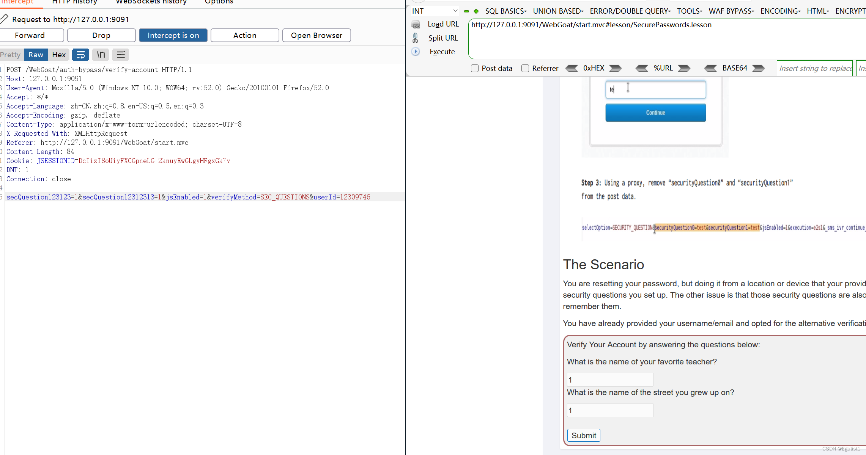The width and height of the screenshot is (866, 455).
Task: Click the 0xHEX decode left arrow
Action: 572,68
